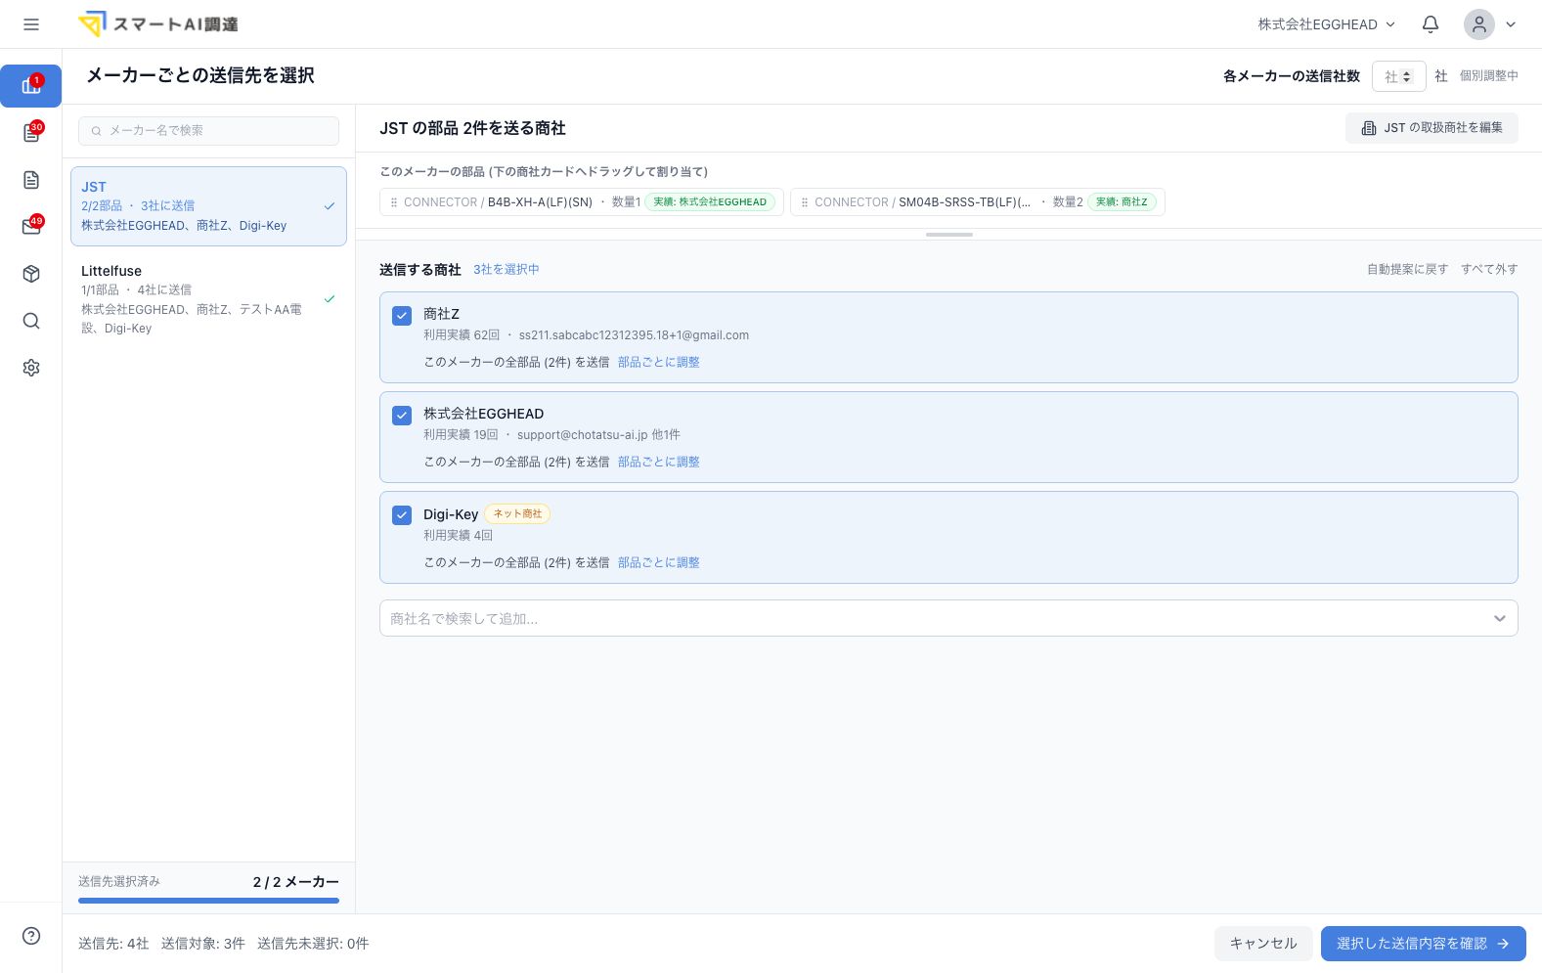
Task: Click the ネット商社 tag on Digi-Key
Action: (x=517, y=514)
